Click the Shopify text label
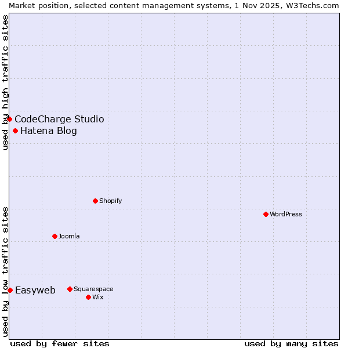Viewport: 348px width, 348px height. (x=110, y=201)
